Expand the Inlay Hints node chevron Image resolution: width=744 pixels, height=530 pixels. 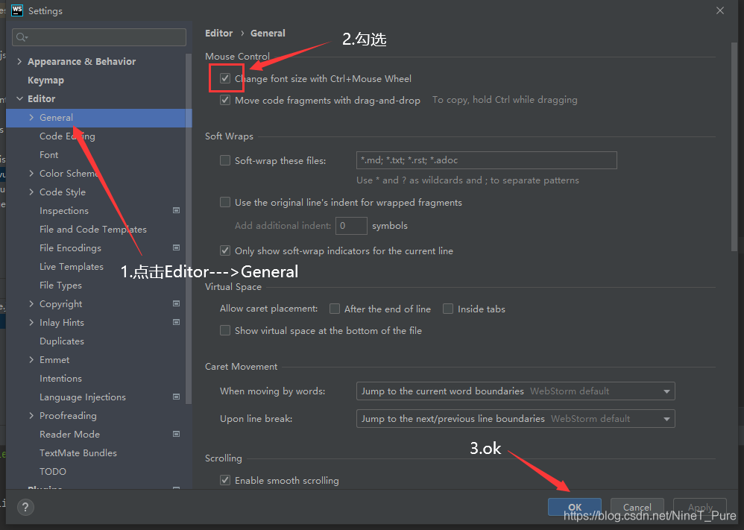point(31,322)
